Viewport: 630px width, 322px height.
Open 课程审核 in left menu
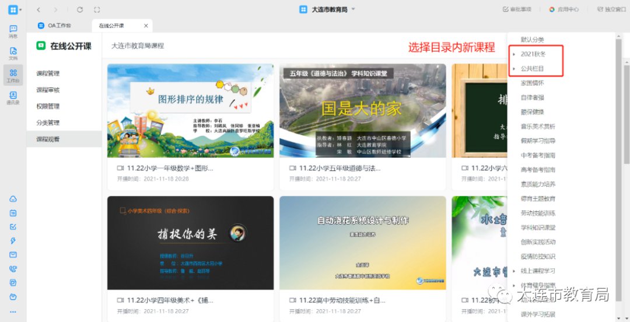point(48,90)
